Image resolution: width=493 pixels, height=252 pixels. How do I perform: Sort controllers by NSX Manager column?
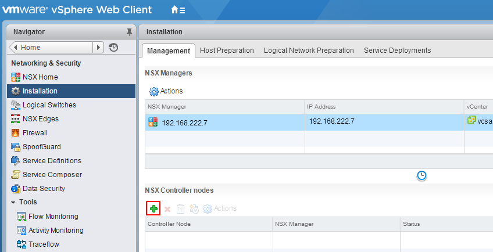(x=337, y=224)
